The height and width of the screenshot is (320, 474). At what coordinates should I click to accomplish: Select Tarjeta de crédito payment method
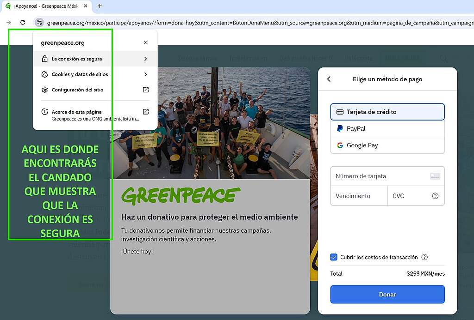[387, 112]
